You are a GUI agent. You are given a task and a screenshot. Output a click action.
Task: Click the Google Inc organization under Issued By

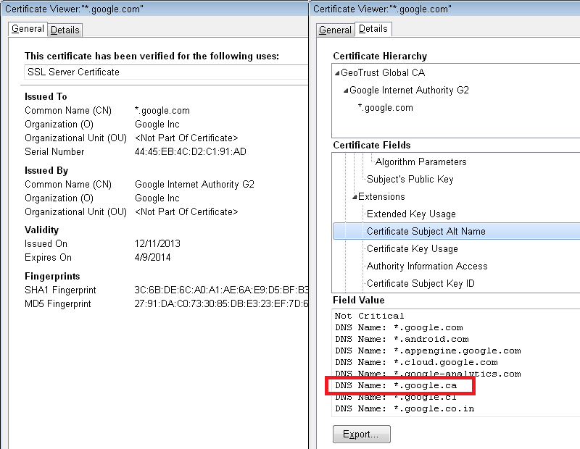[x=157, y=198]
